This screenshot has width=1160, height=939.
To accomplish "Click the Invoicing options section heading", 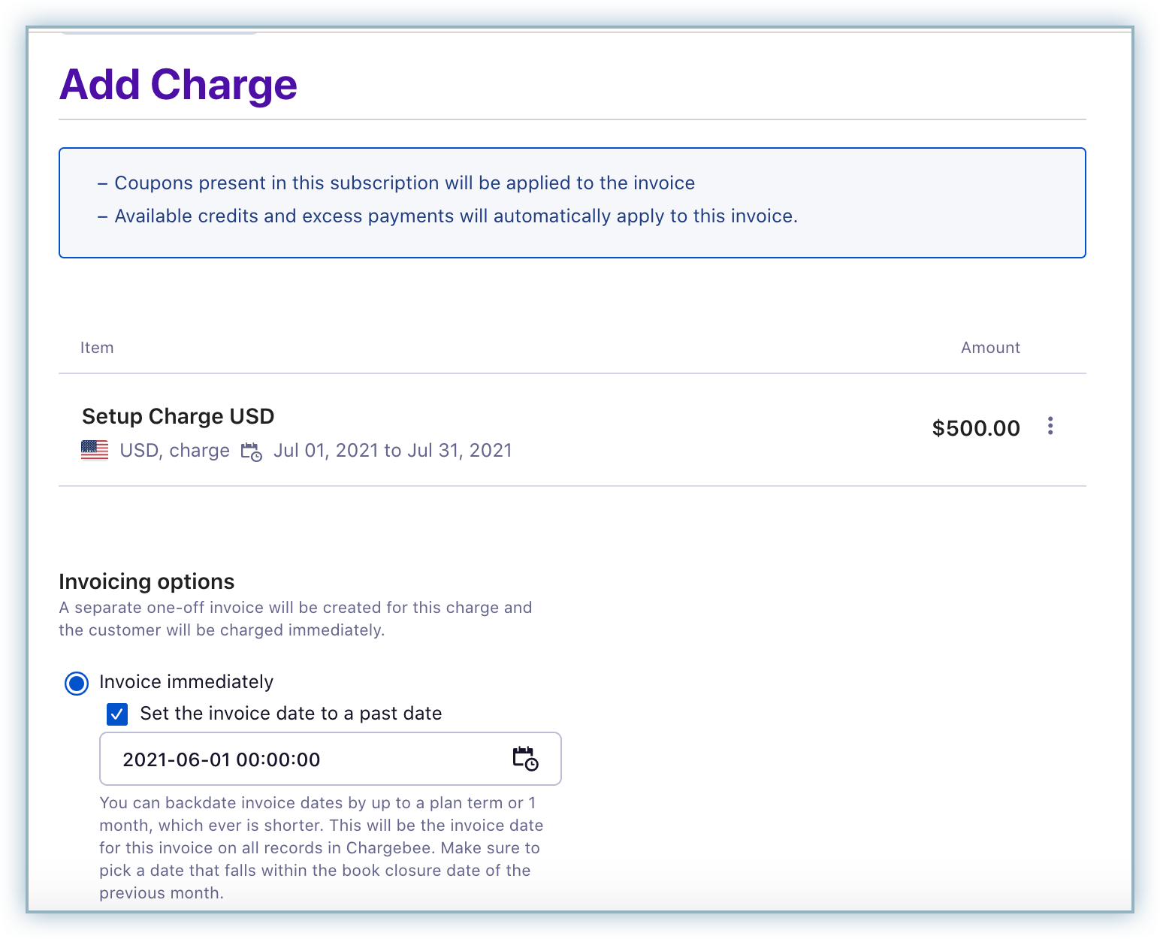I will point(147,581).
